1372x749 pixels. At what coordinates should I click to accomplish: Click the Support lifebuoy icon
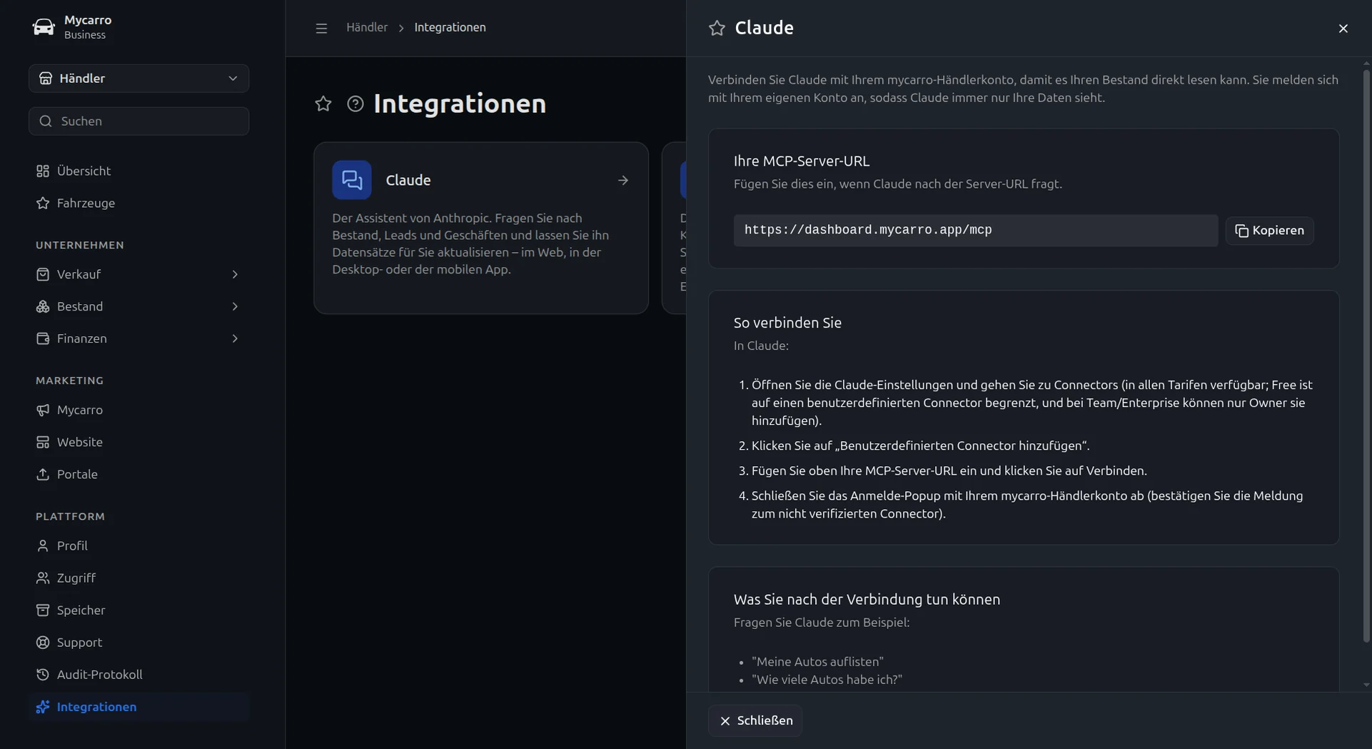pyautogui.click(x=43, y=643)
